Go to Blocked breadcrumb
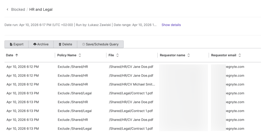 [x=18, y=10]
